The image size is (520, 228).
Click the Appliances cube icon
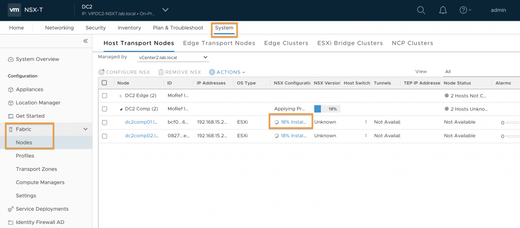coord(11,90)
